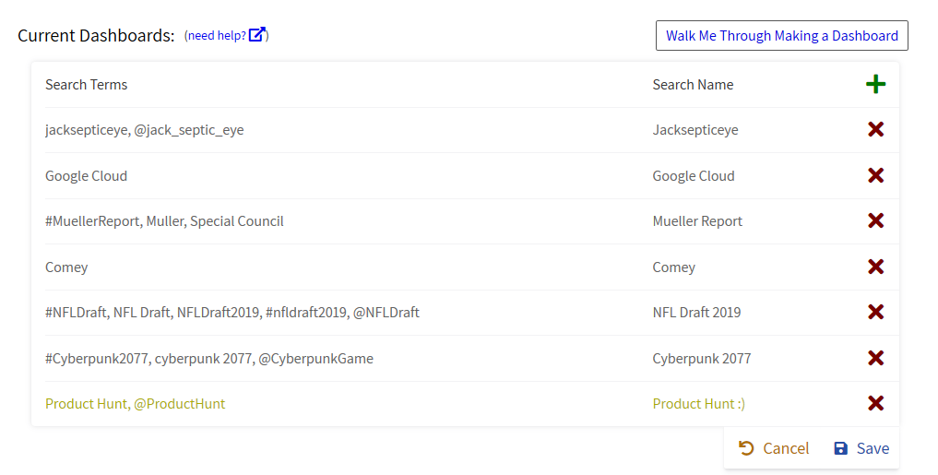Add a new dashboard with green plus icon
Image resolution: width=938 pixels, height=475 pixels.
pos(875,84)
